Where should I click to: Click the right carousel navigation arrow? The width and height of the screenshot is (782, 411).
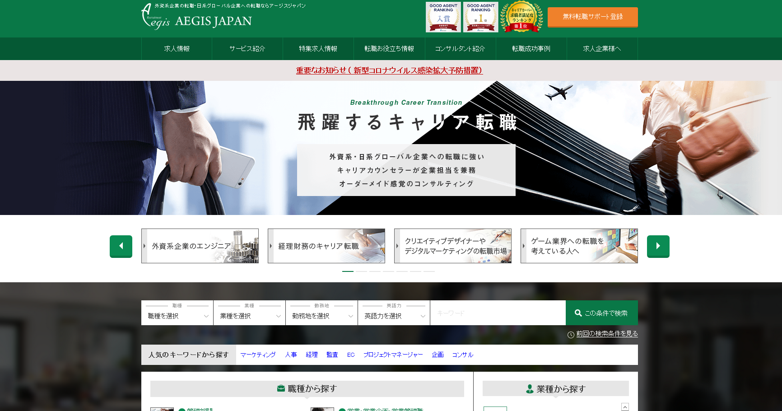658,246
